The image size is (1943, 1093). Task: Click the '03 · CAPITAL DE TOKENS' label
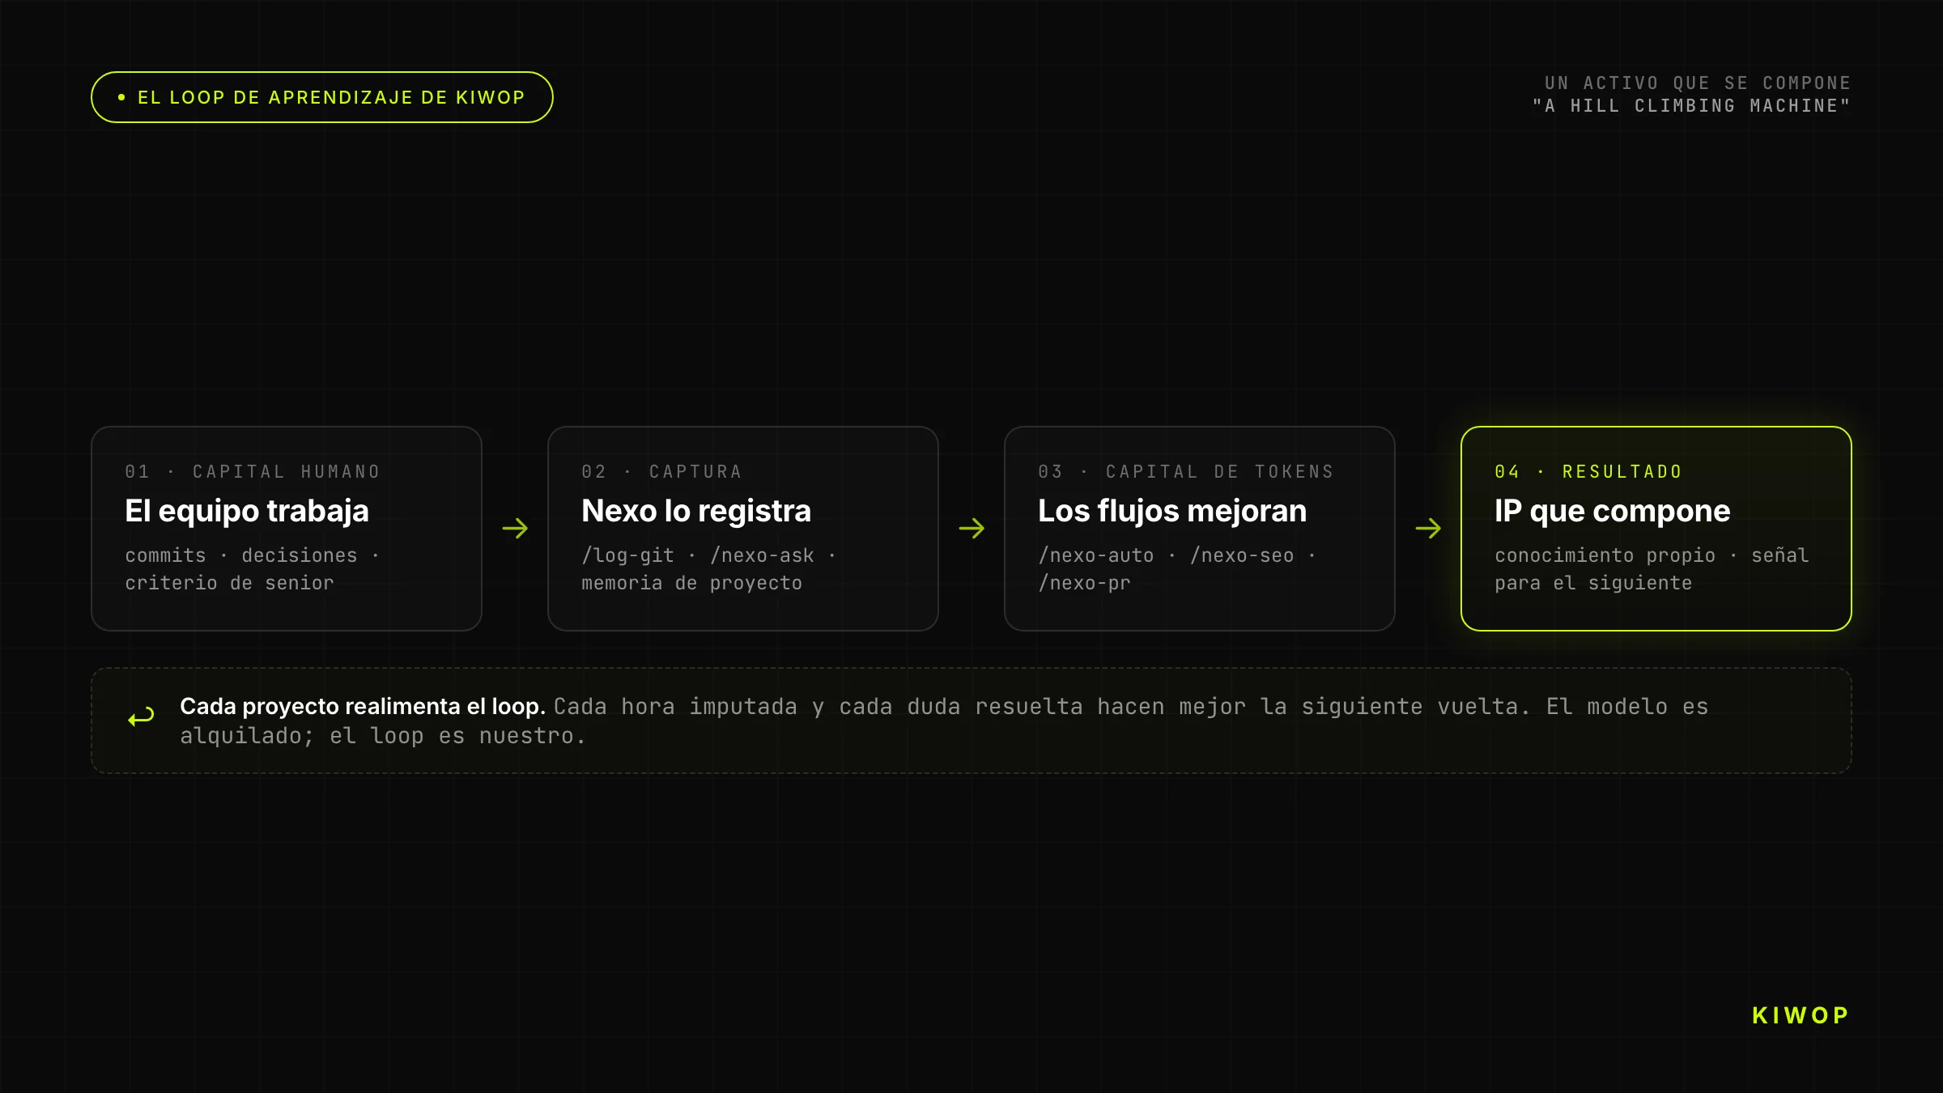pyautogui.click(x=1186, y=472)
